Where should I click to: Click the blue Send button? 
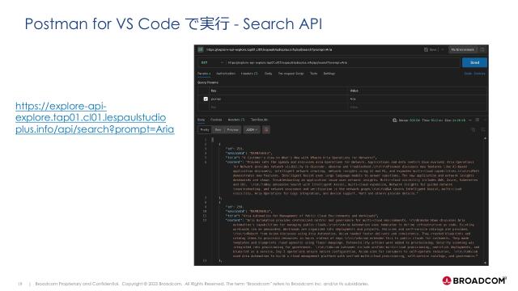pyautogui.click(x=474, y=62)
